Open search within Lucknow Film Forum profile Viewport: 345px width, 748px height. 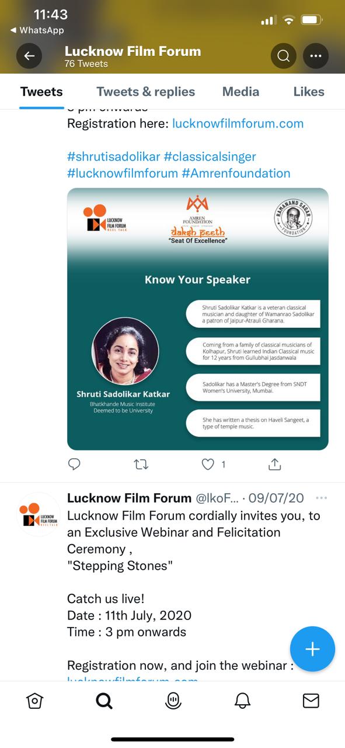(284, 56)
